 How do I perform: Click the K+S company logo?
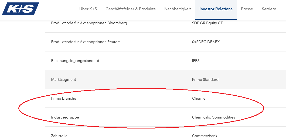(x=20, y=9)
